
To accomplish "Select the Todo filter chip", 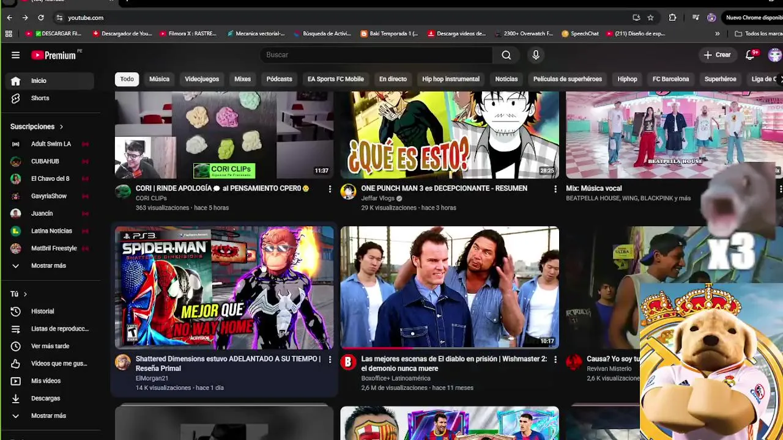I will (x=127, y=79).
